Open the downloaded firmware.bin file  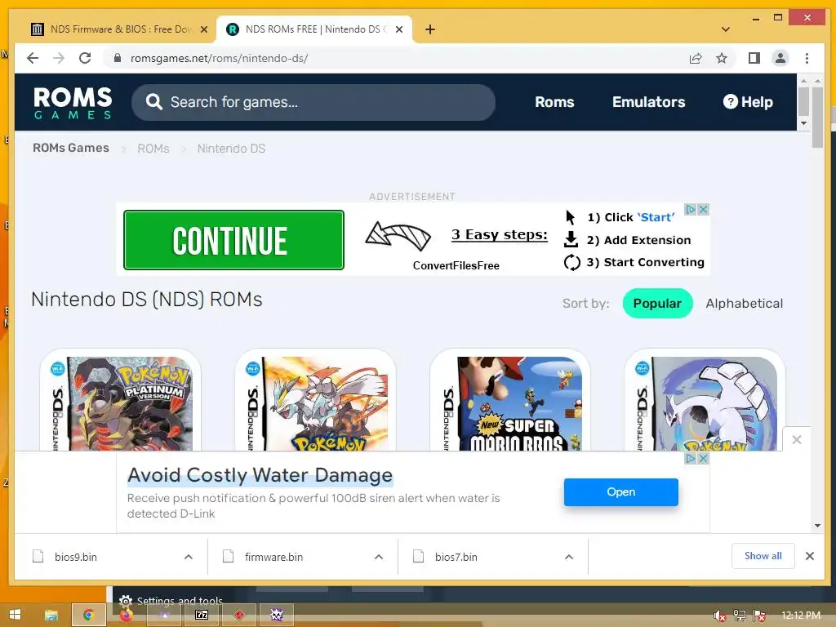(273, 557)
